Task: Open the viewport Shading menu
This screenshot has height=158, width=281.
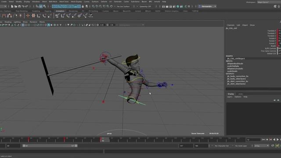Action: [8, 22]
